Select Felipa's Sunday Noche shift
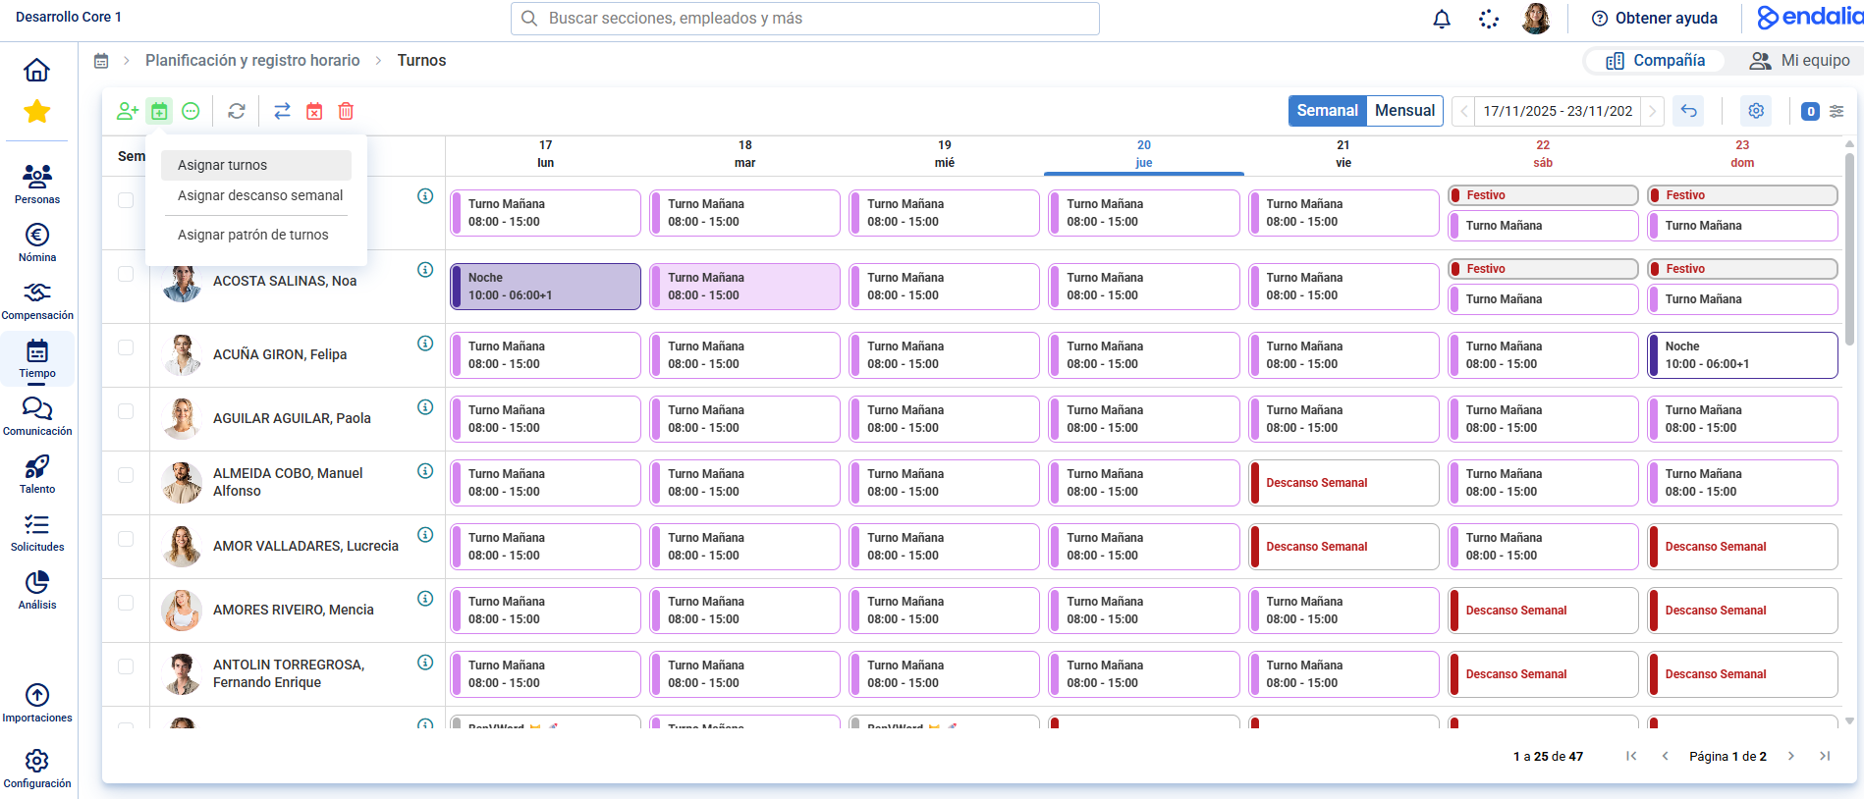The image size is (1864, 799). click(x=1742, y=355)
